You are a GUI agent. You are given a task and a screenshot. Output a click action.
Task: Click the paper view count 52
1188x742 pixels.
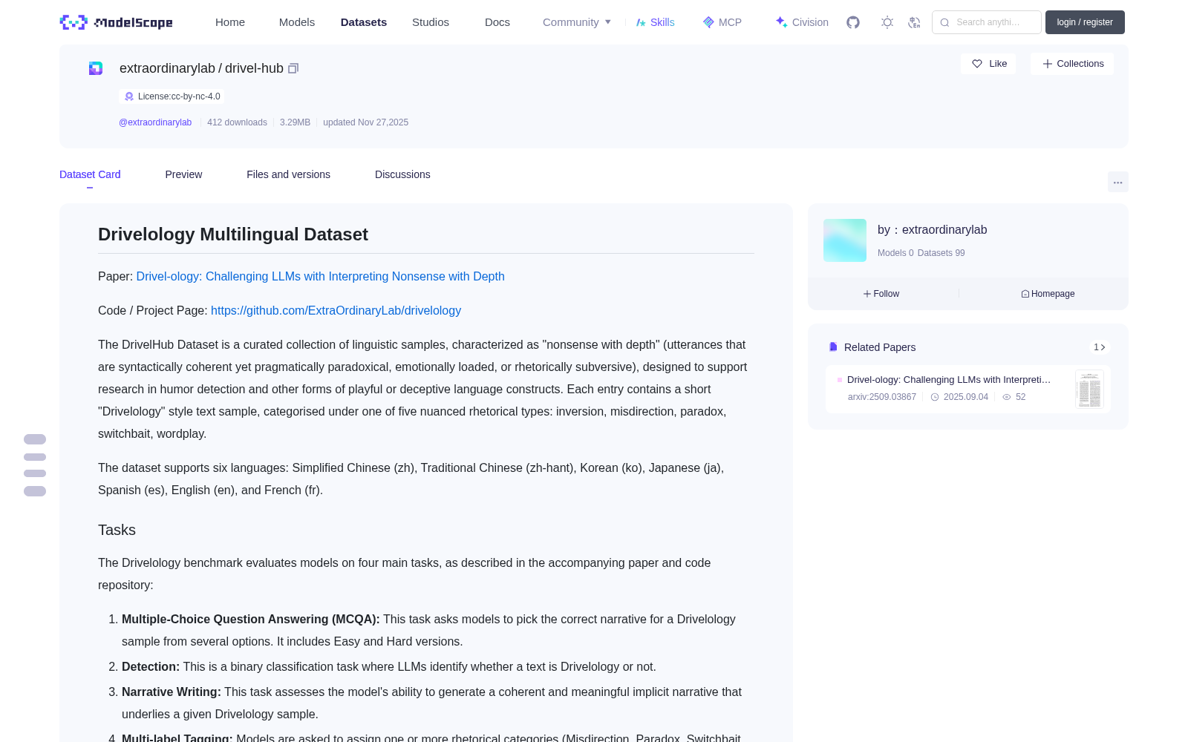1014,397
